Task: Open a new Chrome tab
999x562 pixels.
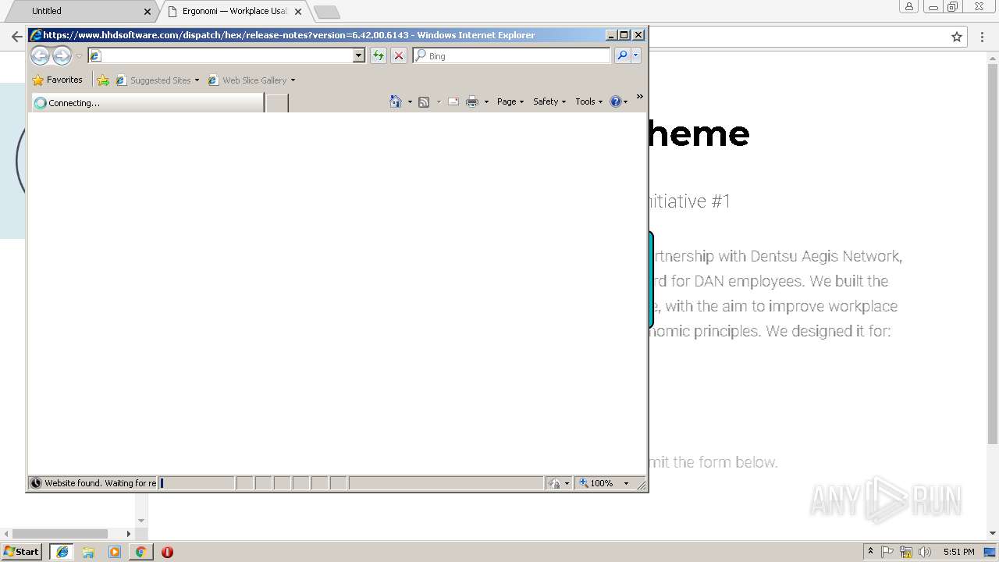Action: coord(326,12)
